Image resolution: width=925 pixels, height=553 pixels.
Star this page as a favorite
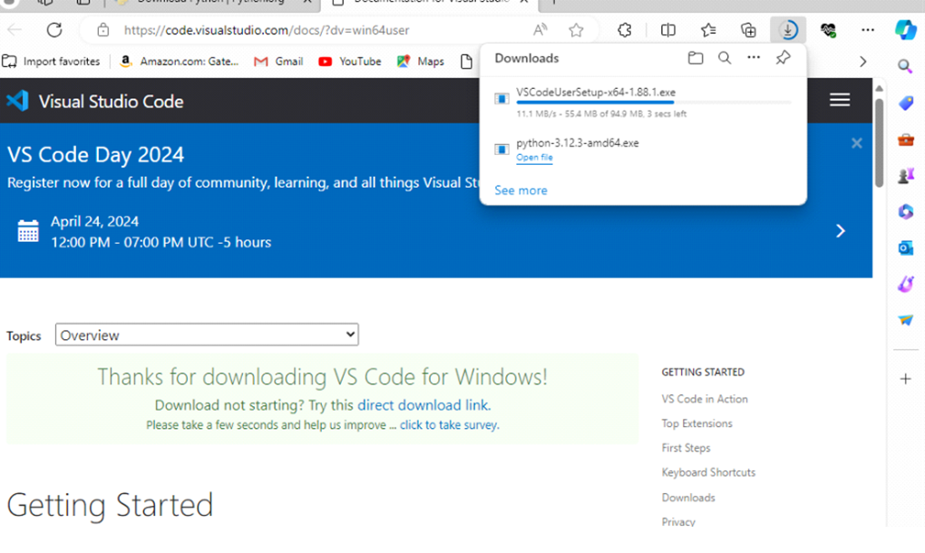click(576, 30)
